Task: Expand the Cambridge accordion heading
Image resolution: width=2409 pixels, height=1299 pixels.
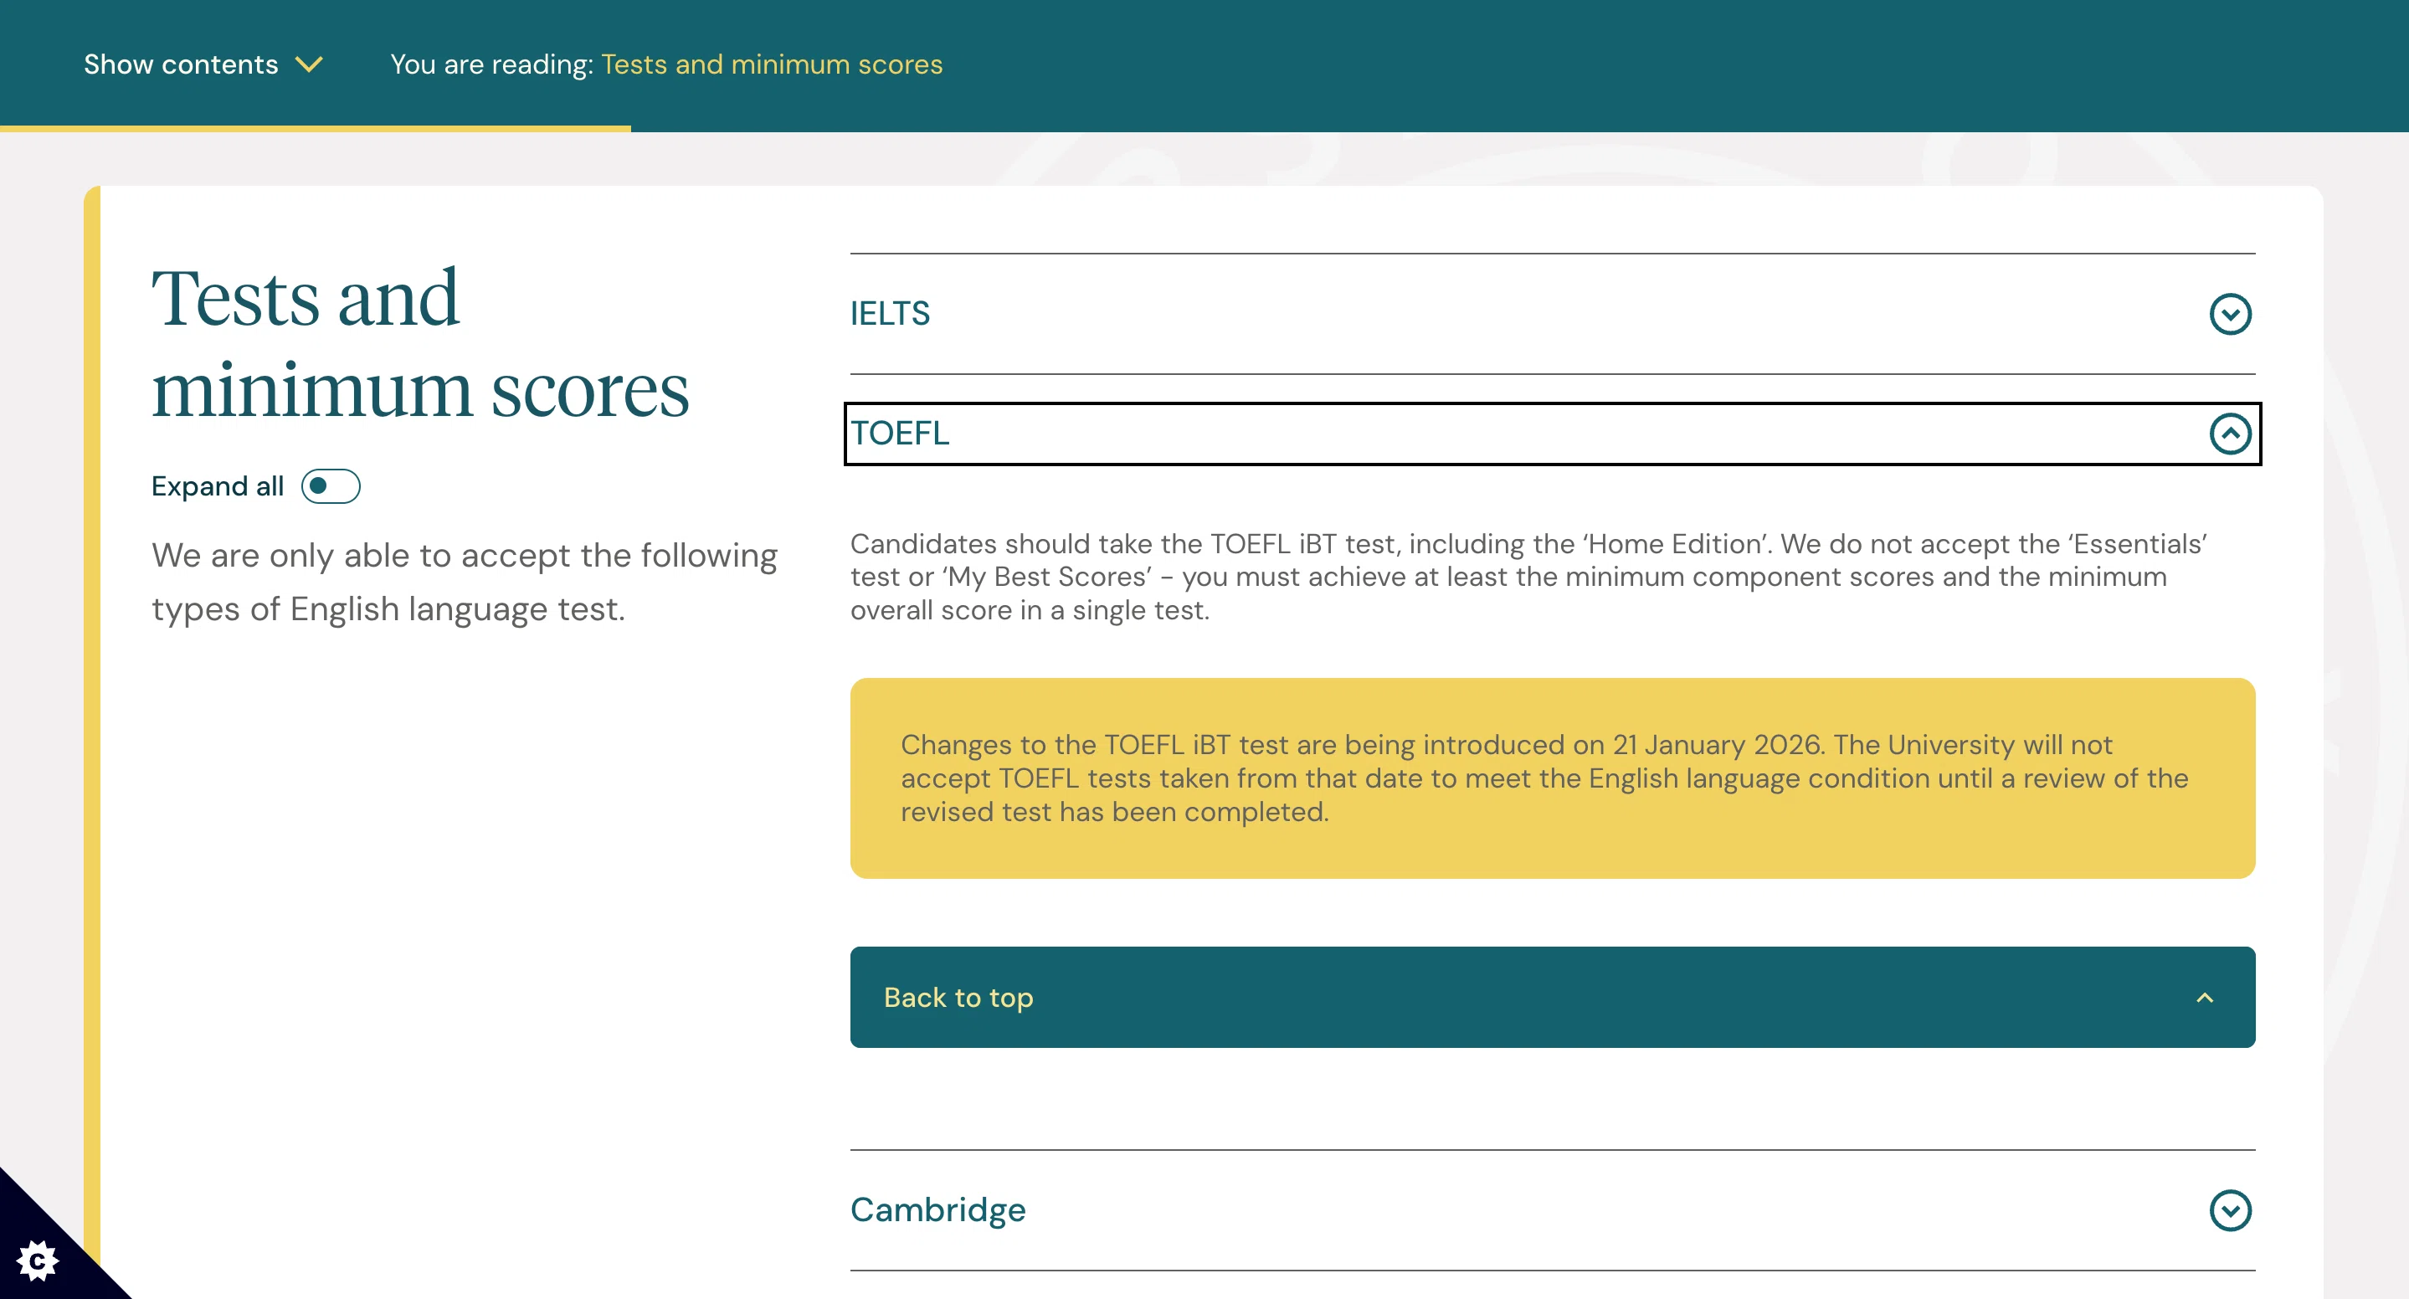Action: click(1553, 1210)
